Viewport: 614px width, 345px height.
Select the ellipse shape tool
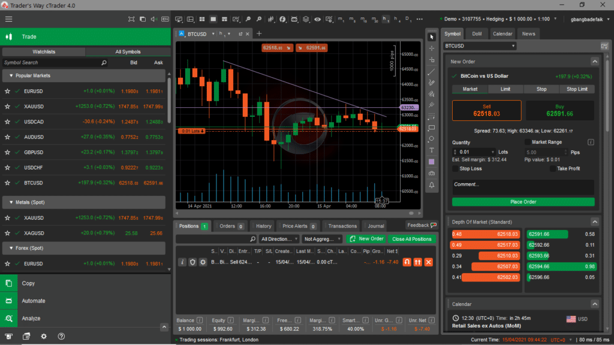point(432,139)
